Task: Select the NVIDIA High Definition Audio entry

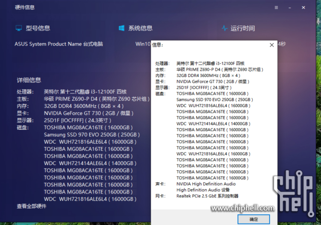Action: [x=206, y=184]
